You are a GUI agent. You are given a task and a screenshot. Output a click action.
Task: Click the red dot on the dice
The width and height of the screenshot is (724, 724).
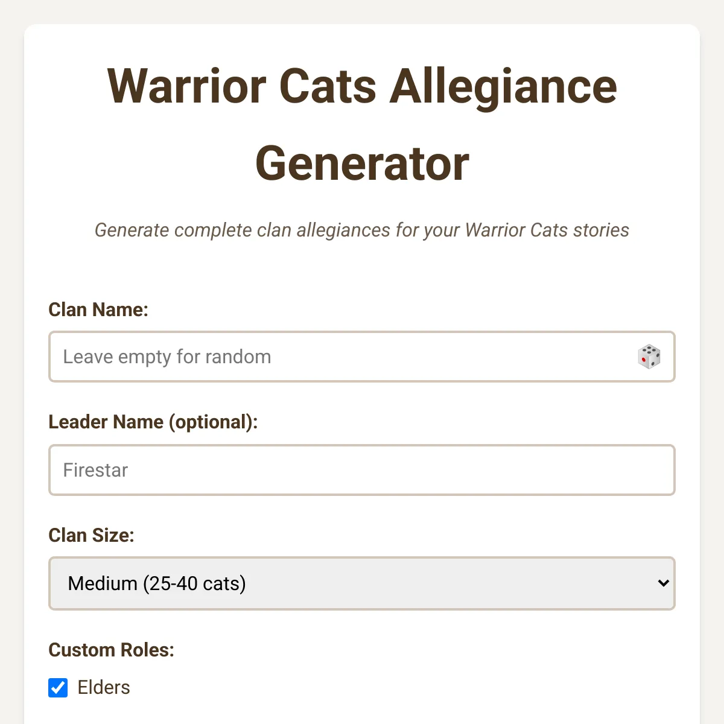pos(644,360)
